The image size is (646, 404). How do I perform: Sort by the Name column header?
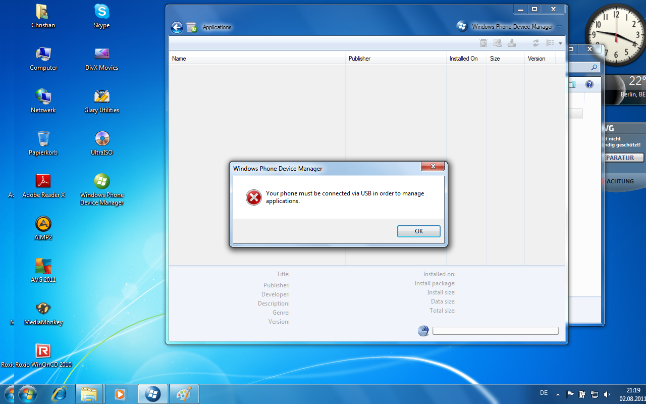[257, 59]
